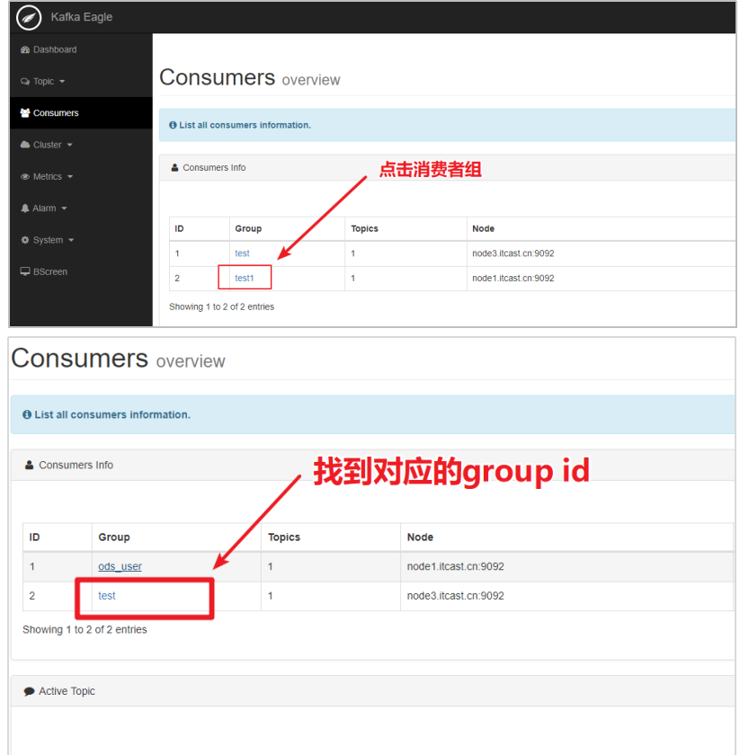The height and width of the screenshot is (755, 740).
Task: Click the lower 'Showing 1 to 2 of 2 entries'
Action: pos(85,630)
